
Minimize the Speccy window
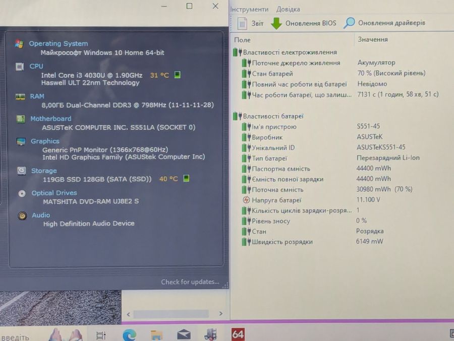click(164, 6)
